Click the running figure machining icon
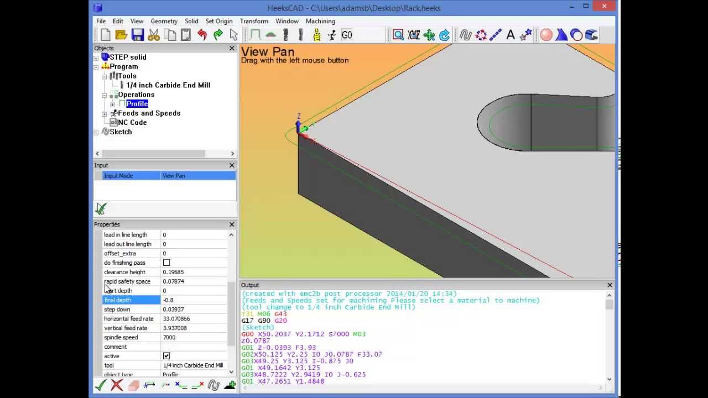 pyautogui.click(x=332, y=35)
